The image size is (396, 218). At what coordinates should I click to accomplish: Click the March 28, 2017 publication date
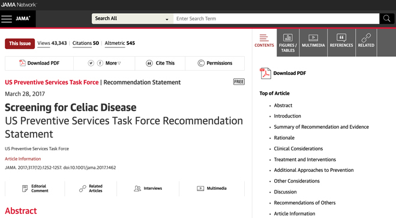[25, 94]
